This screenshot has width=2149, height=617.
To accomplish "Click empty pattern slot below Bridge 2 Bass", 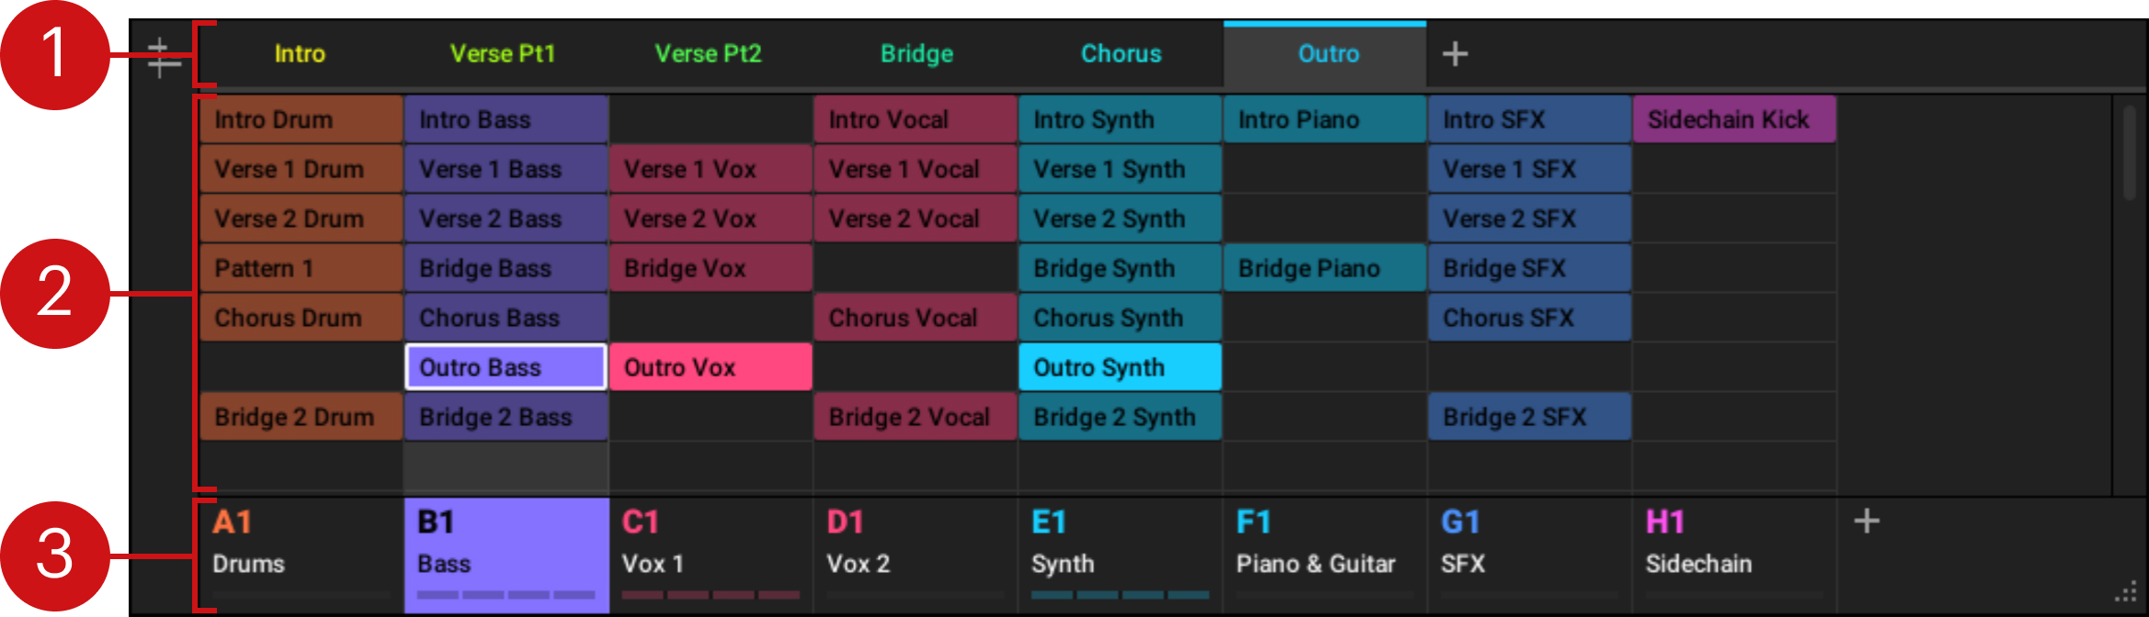I will point(506,466).
